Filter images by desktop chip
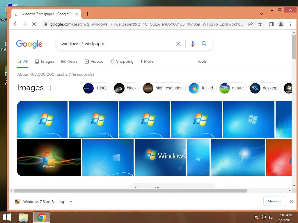This screenshot has width=298, height=223. 265,88
